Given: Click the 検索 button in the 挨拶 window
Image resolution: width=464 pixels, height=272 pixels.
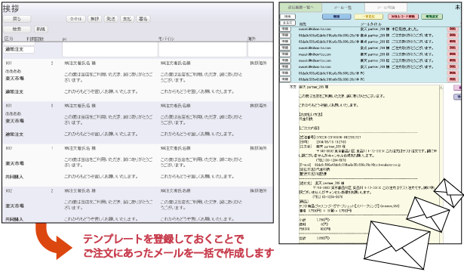Looking at the screenshot, I should tap(17, 29).
